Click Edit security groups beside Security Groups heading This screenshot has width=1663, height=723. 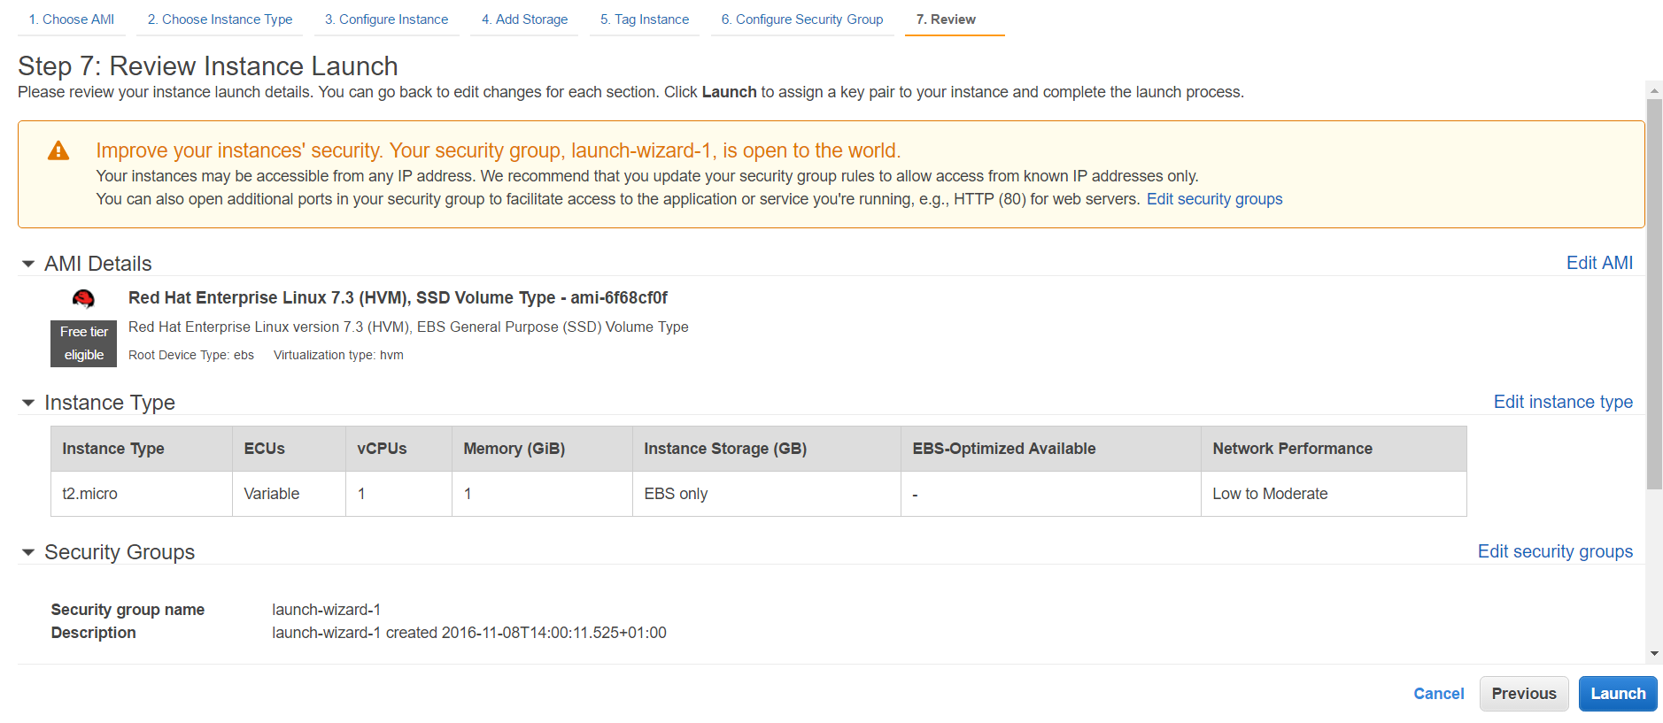[x=1555, y=551]
